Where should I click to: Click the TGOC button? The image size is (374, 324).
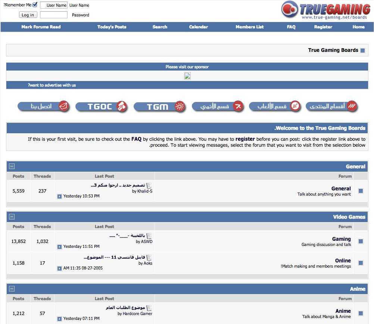[x=102, y=106]
